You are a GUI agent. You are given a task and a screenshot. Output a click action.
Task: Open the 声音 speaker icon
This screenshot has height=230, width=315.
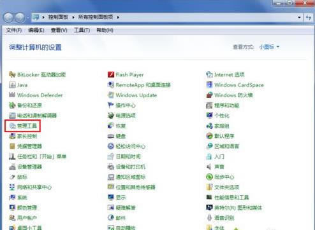209,166
